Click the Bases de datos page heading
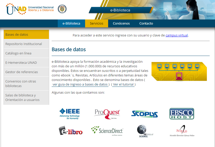215x147 pixels. [69, 49]
